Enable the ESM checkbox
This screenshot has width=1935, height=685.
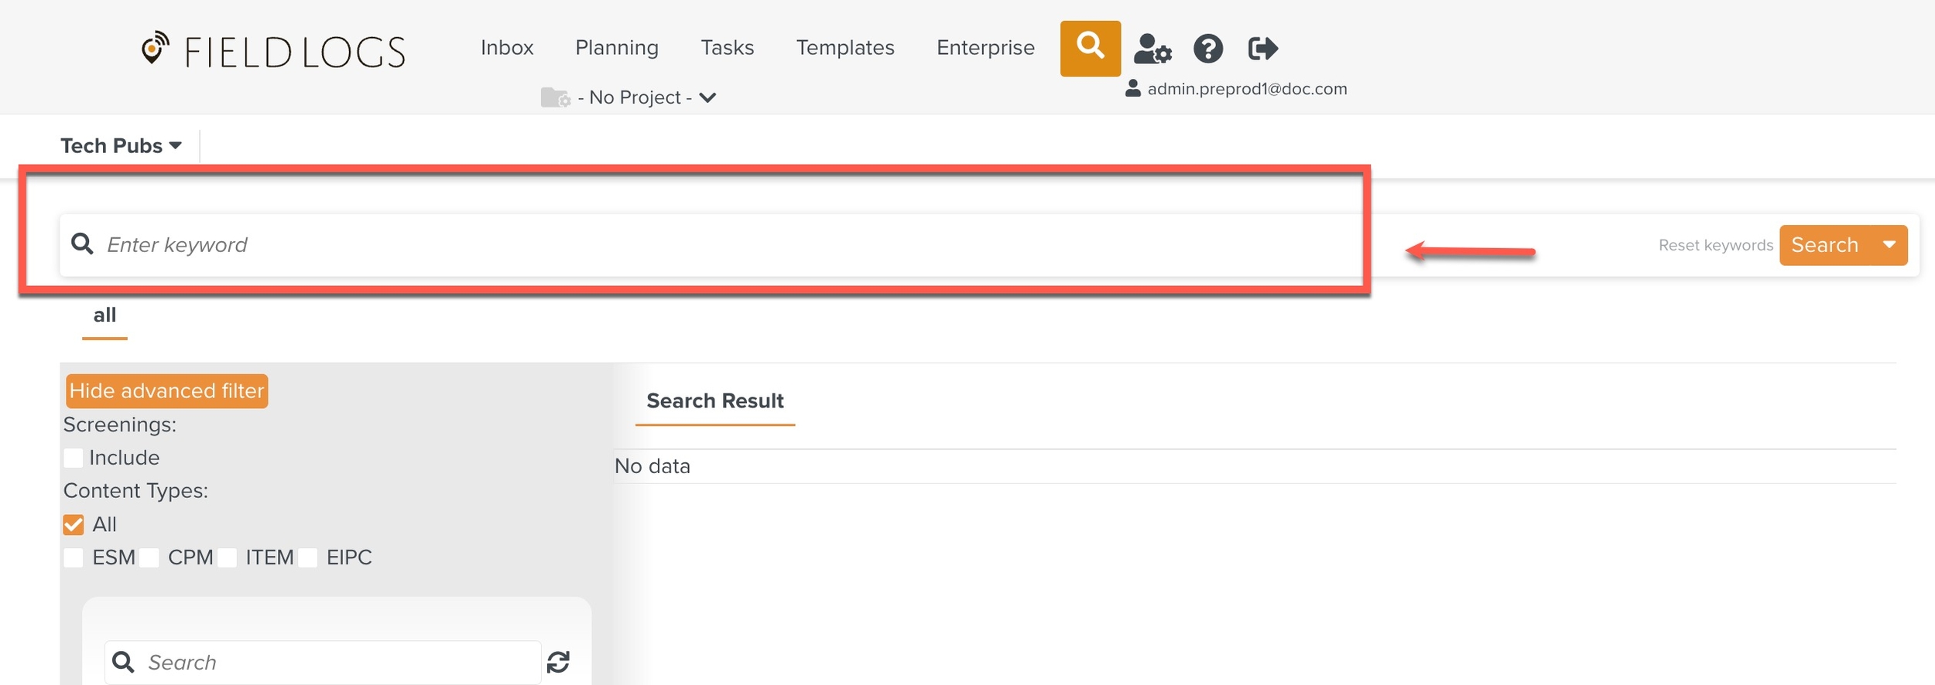click(x=74, y=557)
